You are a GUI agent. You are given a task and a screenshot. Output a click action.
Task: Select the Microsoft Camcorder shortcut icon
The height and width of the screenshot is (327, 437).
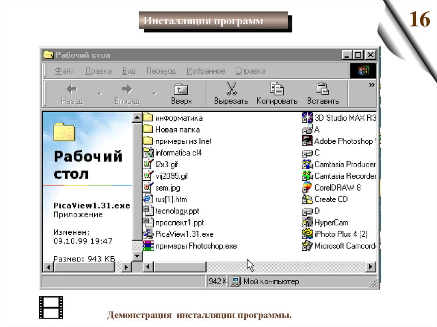tap(307, 246)
